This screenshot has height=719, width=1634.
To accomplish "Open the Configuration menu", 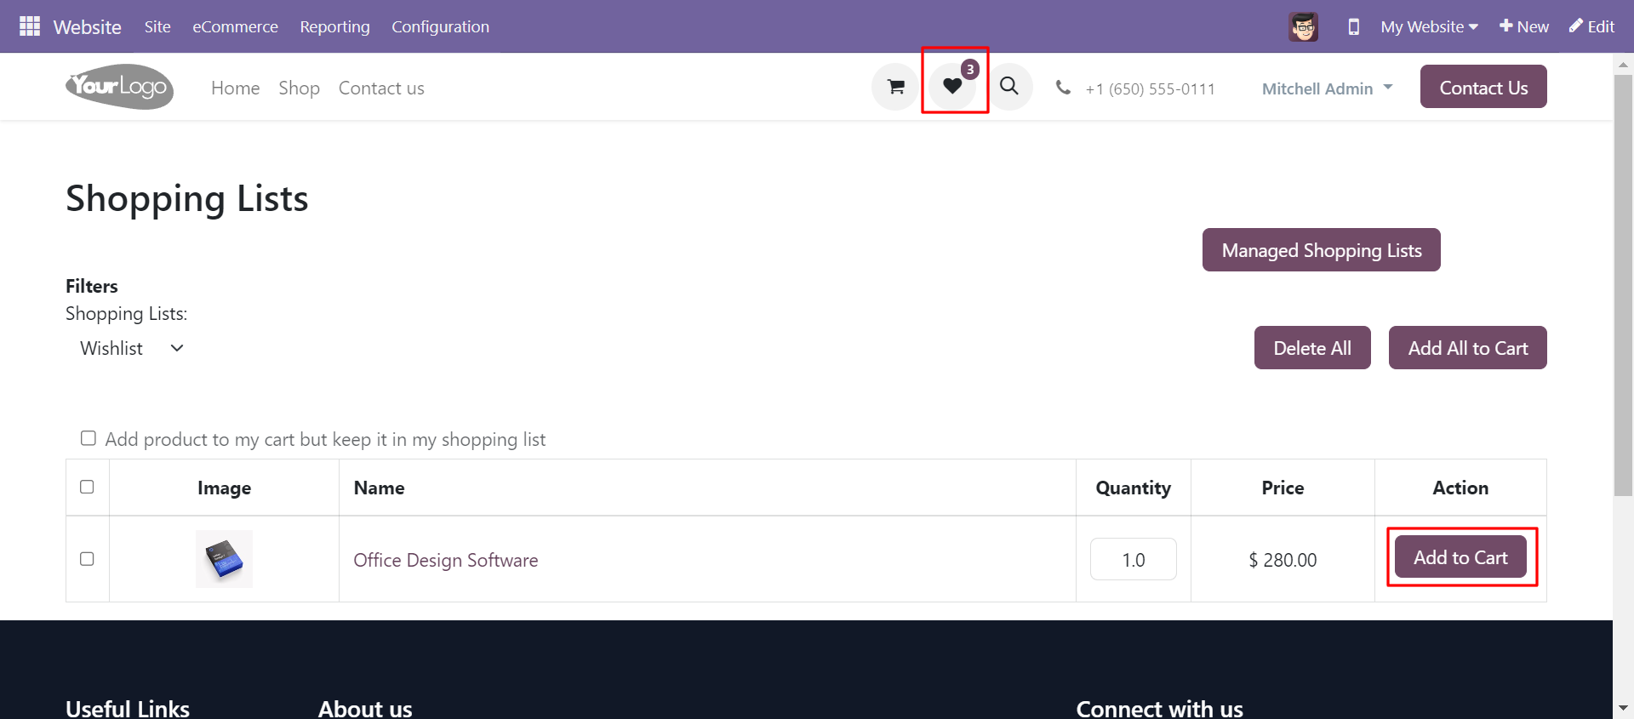I will (x=440, y=26).
